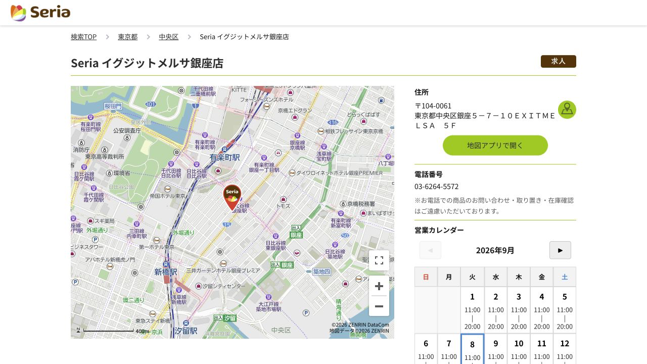Select September 6 calendar cell
This screenshot has height=364, width=647.
point(426,349)
